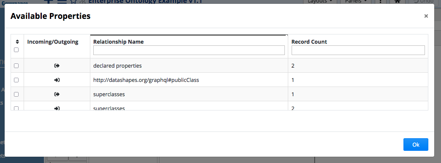Image resolution: width=441 pixels, height=163 pixels.
Task: Click the home icon in top toolbar
Action: click(x=397, y=1)
